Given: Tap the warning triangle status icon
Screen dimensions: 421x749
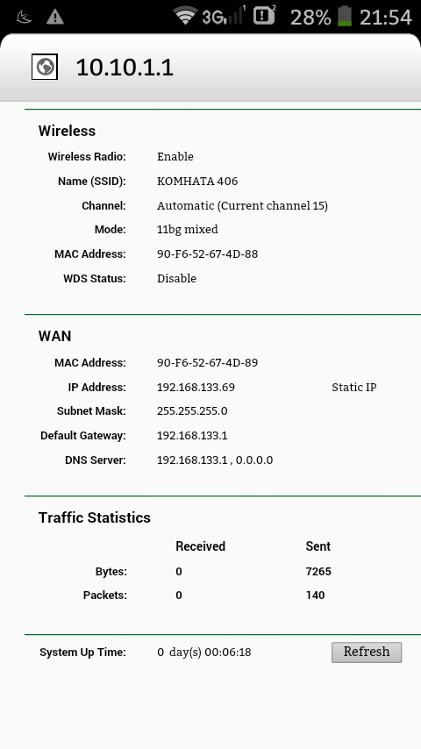Looking at the screenshot, I should coord(55,18).
